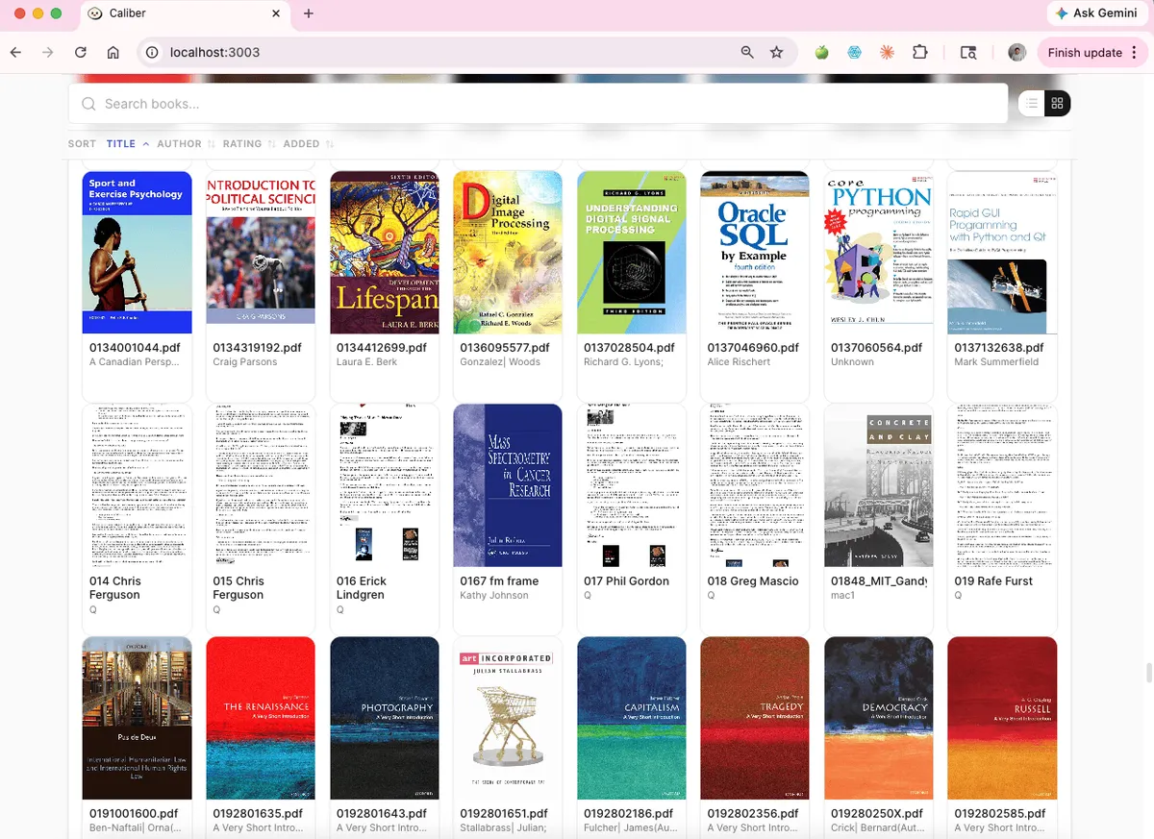Image resolution: width=1154 pixels, height=839 pixels.
Task: Open the tab search icon in toolbar
Action: 968,53
